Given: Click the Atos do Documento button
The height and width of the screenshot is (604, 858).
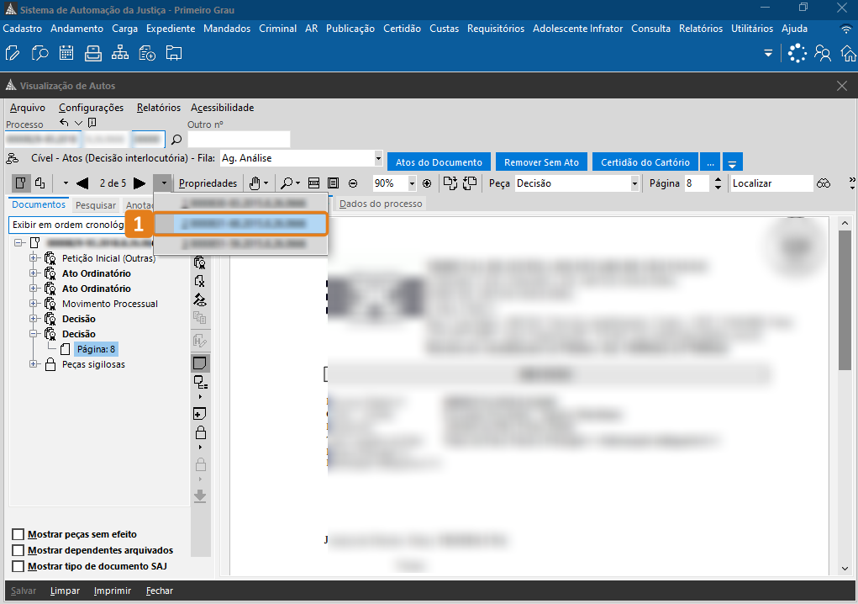Looking at the screenshot, I should click(x=439, y=162).
